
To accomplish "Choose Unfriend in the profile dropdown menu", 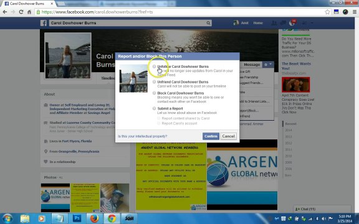I will coord(245,116).
